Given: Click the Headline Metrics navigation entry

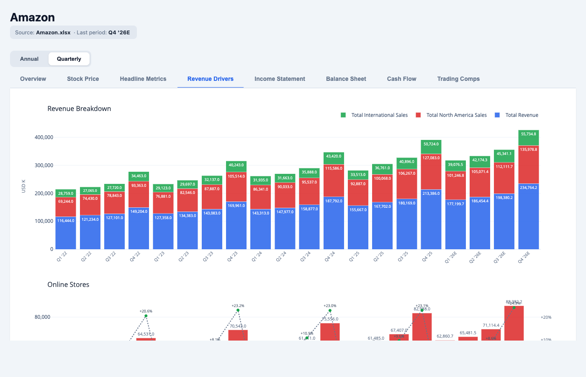Looking at the screenshot, I should tap(143, 79).
